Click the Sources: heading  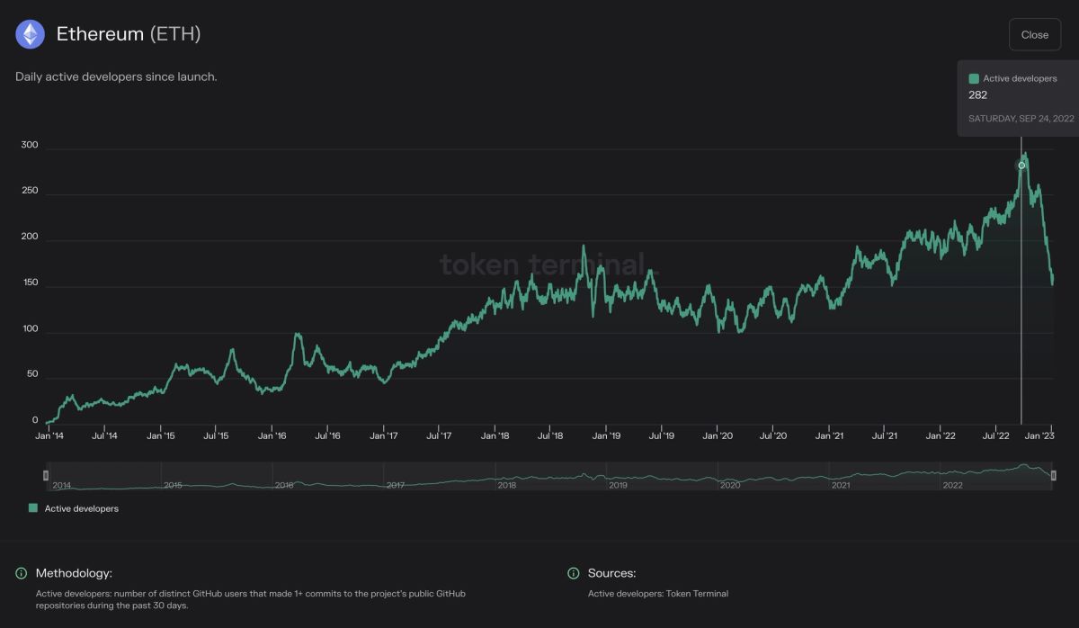point(611,573)
